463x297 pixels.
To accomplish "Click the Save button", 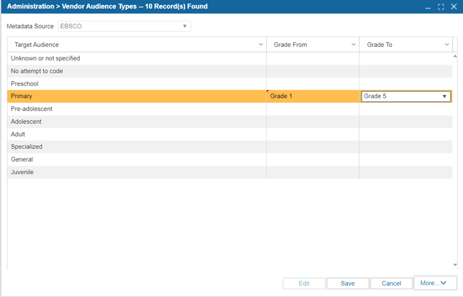I will (x=348, y=283).
